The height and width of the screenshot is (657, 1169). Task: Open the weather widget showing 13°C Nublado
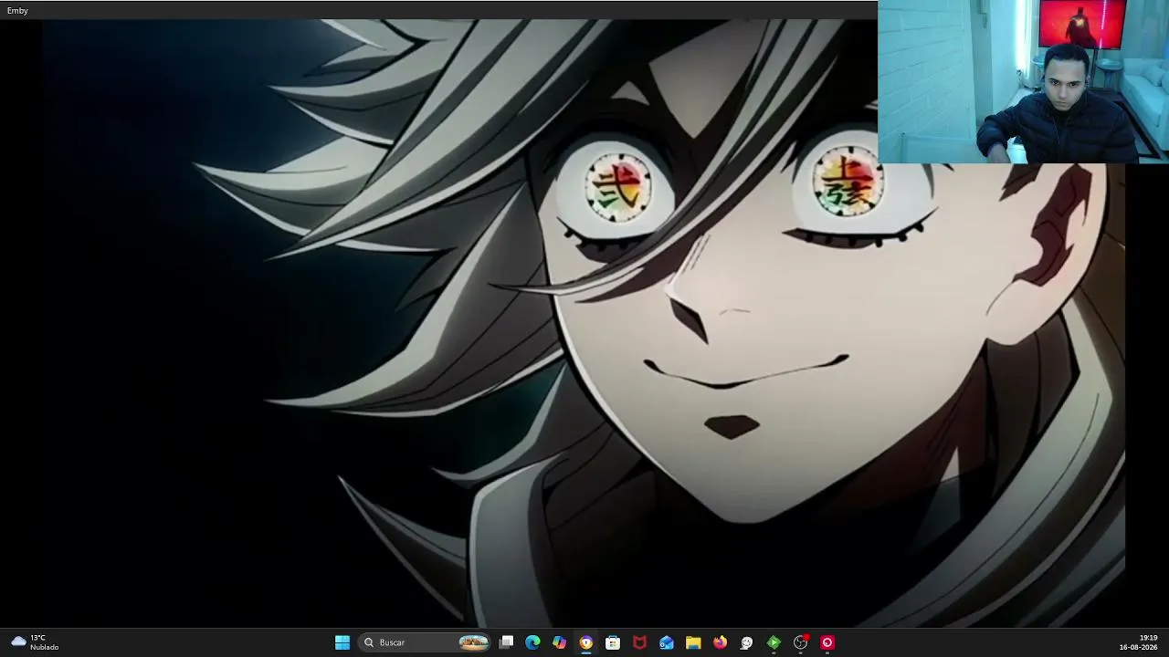35,642
